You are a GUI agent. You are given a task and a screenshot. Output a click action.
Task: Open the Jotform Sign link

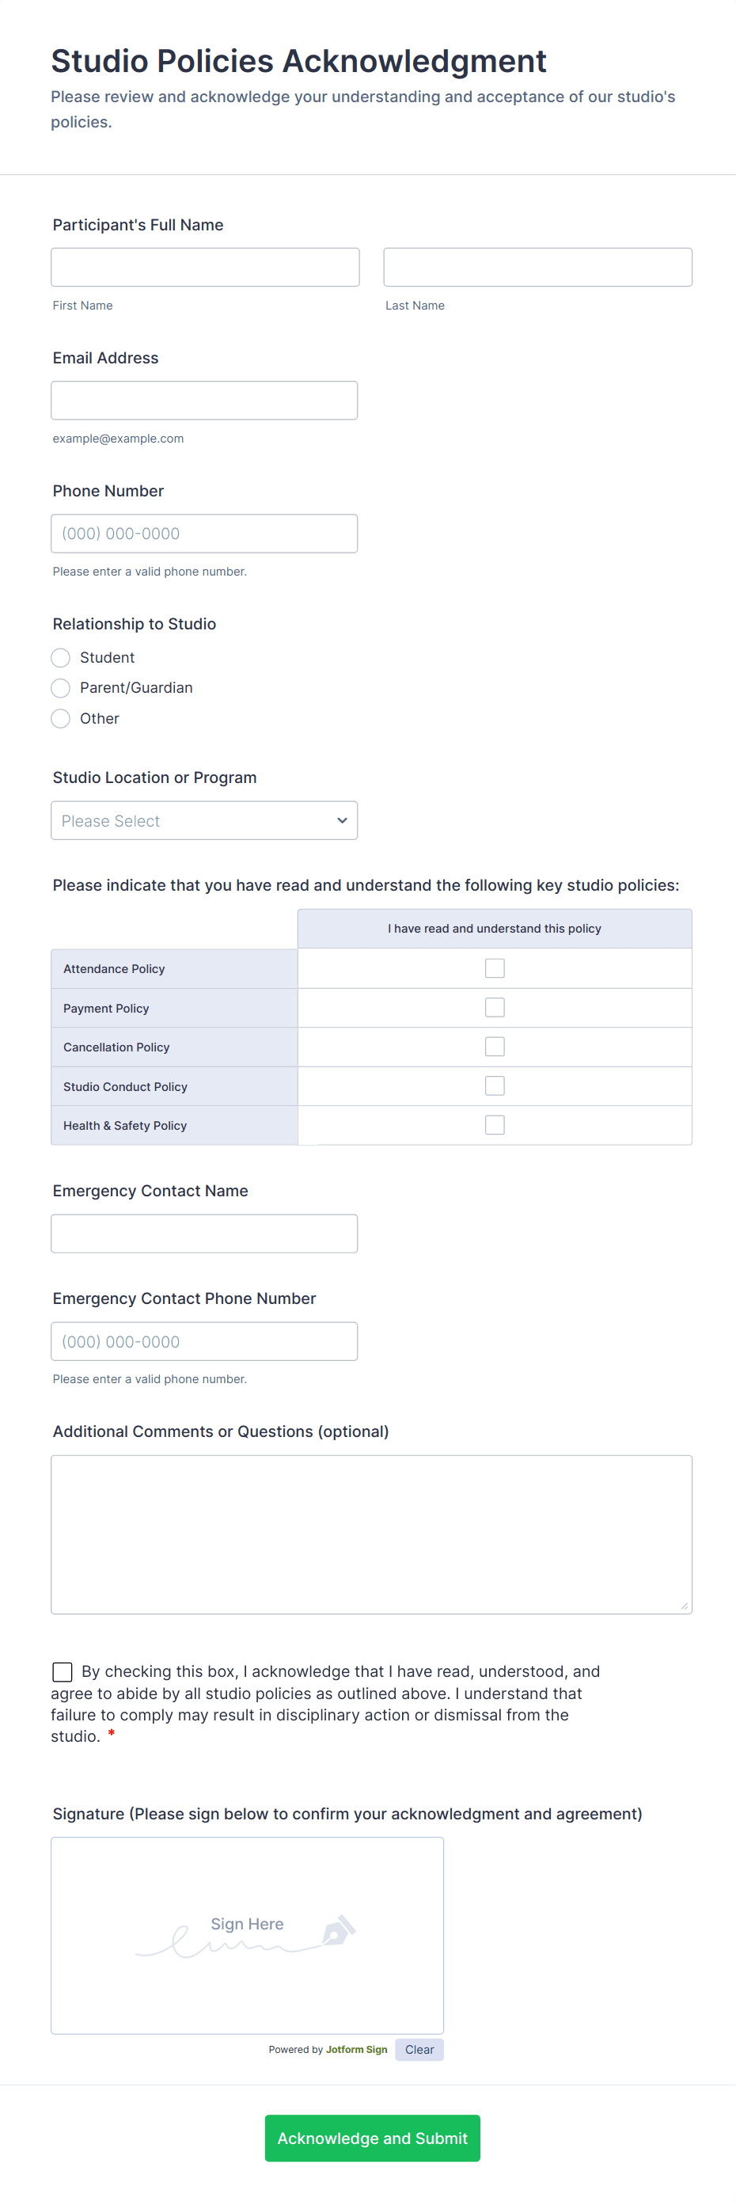[356, 2049]
